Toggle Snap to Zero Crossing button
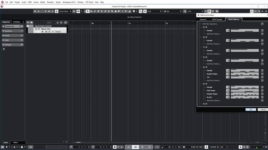 coord(141,11)
